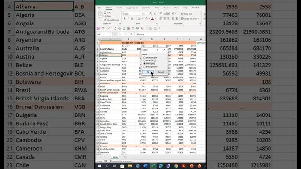Click OK in the Delete dialog
This screenshot has height=169, width=301.
(148, 72)
